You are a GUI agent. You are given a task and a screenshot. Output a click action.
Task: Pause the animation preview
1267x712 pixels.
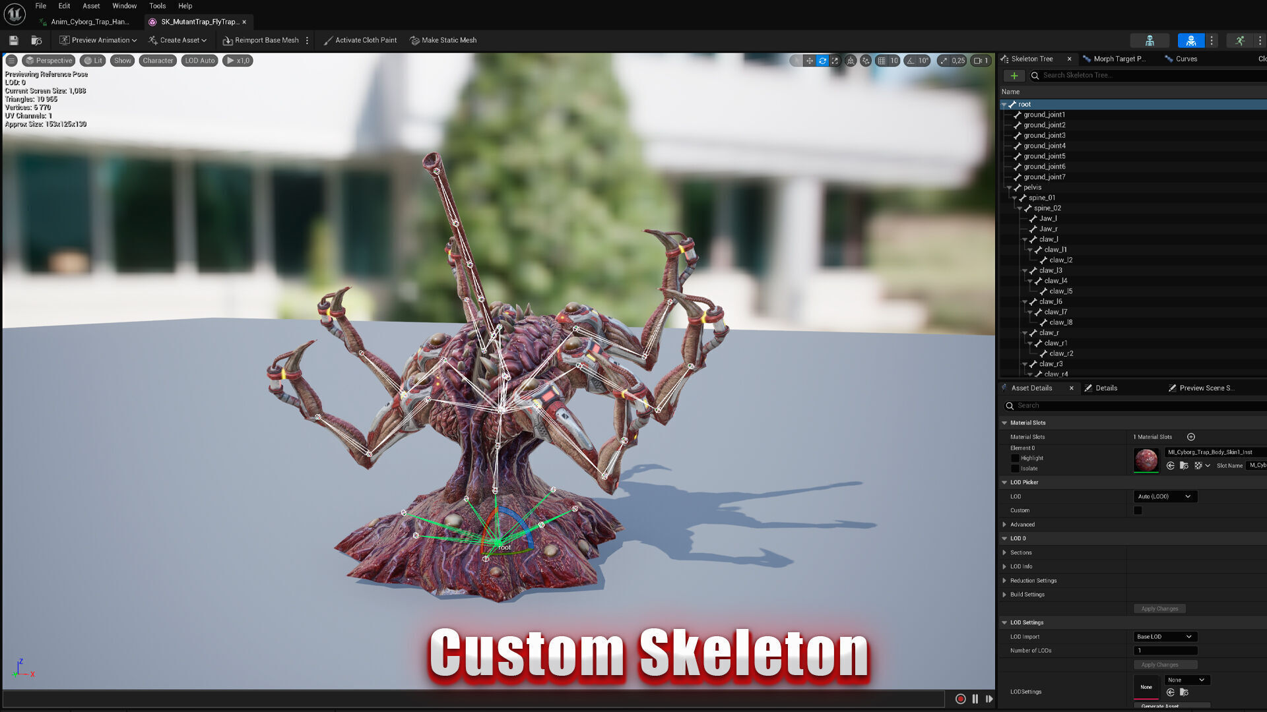975,699
